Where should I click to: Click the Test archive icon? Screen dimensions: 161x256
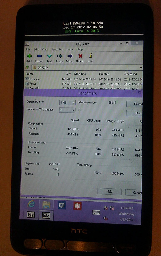pos(49,56)
